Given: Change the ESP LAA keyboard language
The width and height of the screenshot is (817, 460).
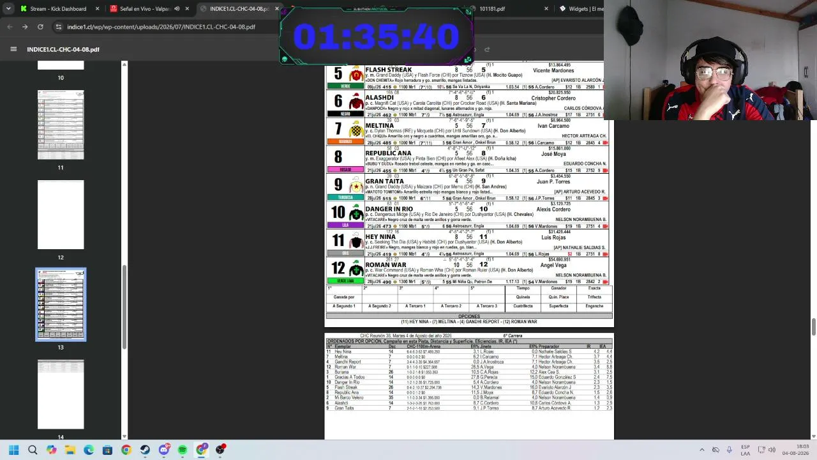Looking at the screenshot, I should (746, 450).
